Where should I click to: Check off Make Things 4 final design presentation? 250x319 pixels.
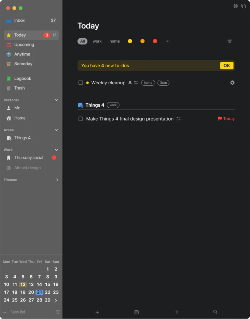[80, 119]
